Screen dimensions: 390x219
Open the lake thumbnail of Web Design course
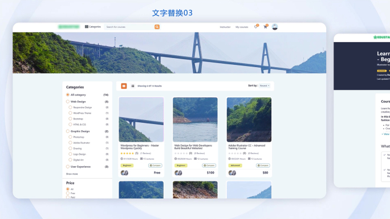195,119
